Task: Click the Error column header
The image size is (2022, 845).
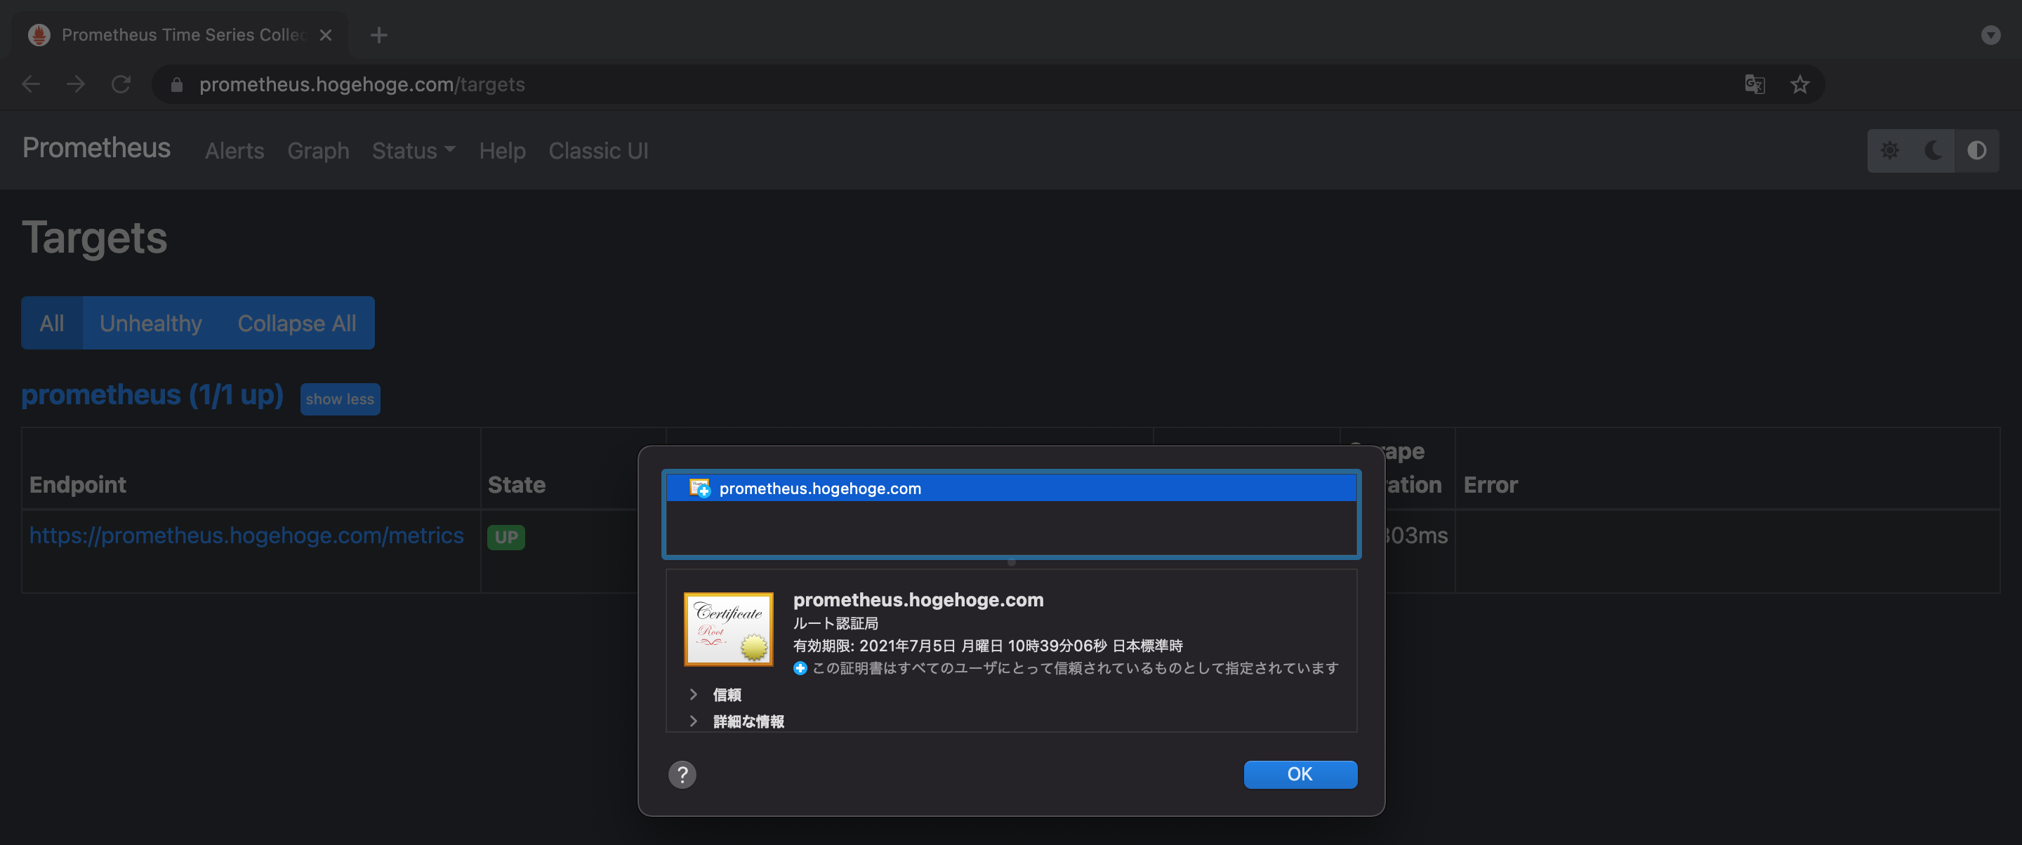Action: pos(1491,484)
